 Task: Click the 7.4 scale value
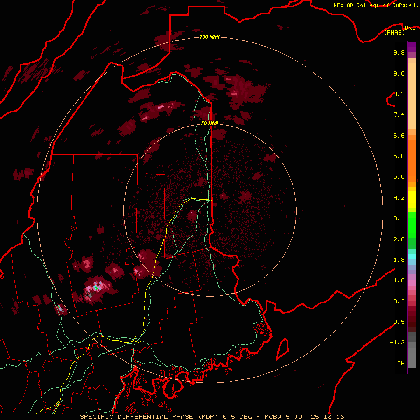(399, 115)
